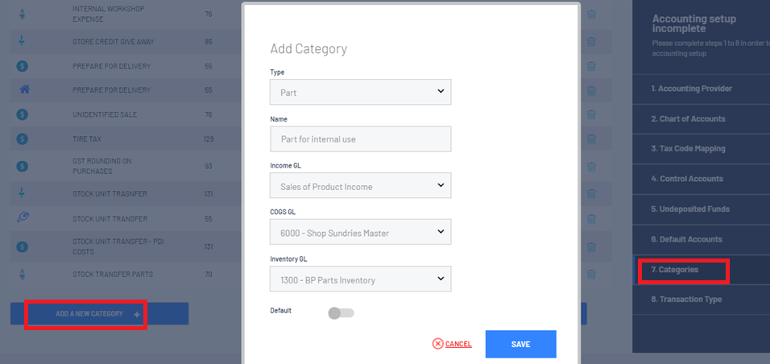The image size is (770, 364).
Task: Click the cancel X icon in dialog
Action: [x=438, y=344]
